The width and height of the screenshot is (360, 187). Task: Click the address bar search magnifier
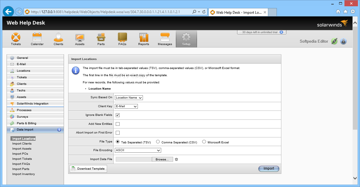coord(194,12)
